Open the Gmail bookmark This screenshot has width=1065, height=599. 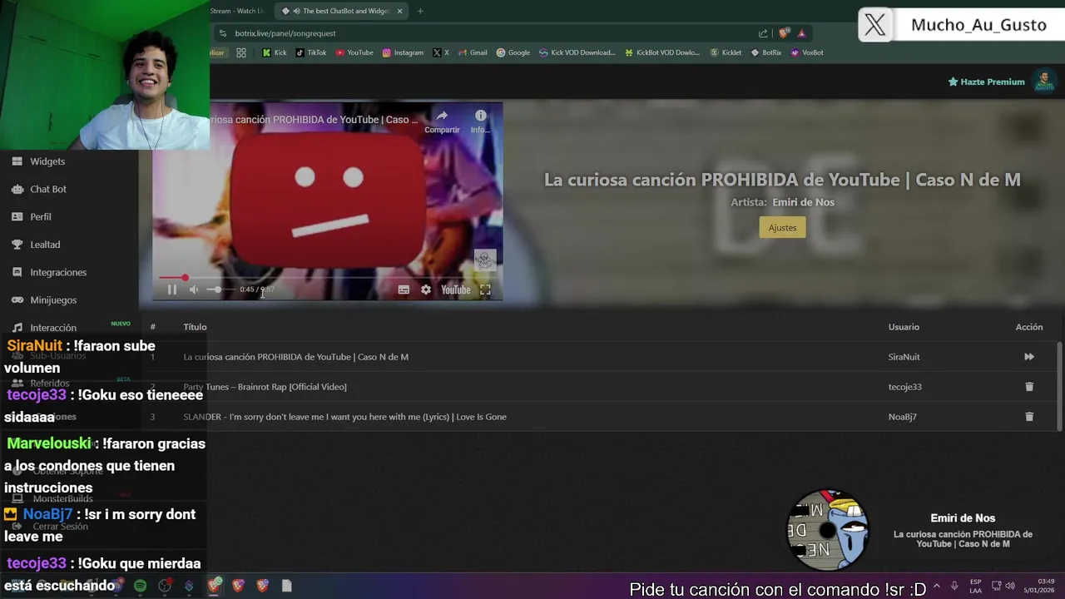point(473,52)
